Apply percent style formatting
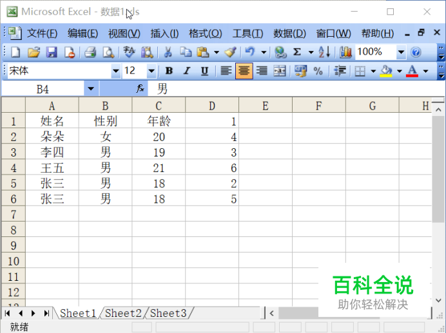 pyautogui.click(x=318, y=70)
